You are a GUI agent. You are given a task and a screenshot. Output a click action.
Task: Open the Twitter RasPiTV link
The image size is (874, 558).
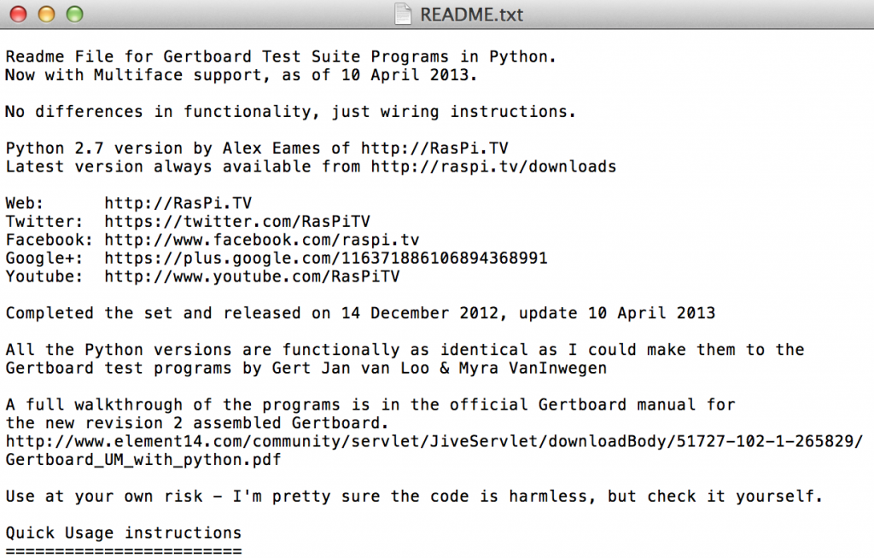[236, 221]
